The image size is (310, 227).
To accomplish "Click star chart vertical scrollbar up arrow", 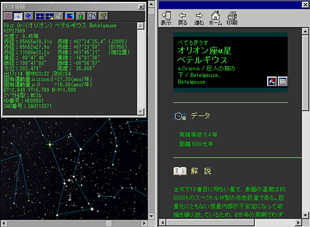I will pyautogui.click(x=151, y=4).
